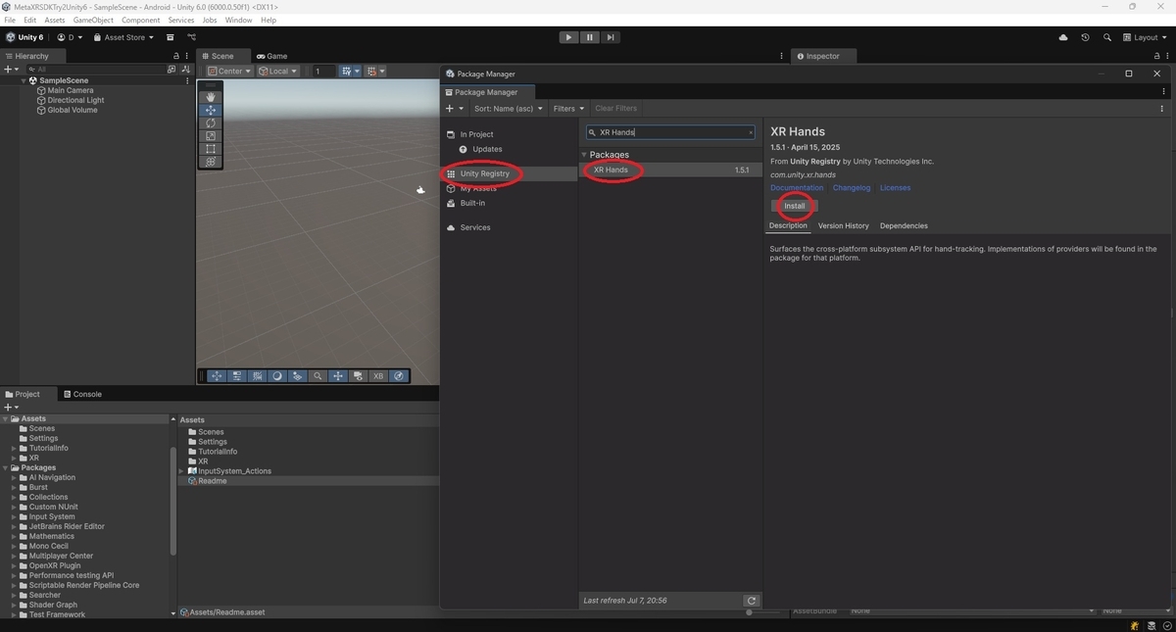Toggle the scene view lighting icon
Viewport: 1176px width, 632px height.
click(278, 375)
